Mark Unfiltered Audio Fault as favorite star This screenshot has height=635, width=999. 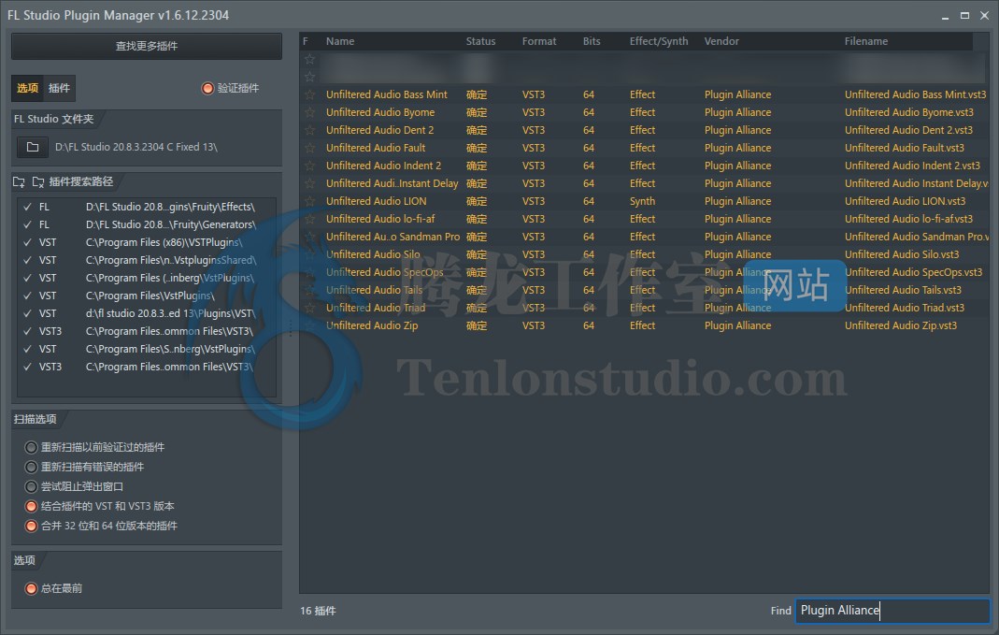pos(309,148)
